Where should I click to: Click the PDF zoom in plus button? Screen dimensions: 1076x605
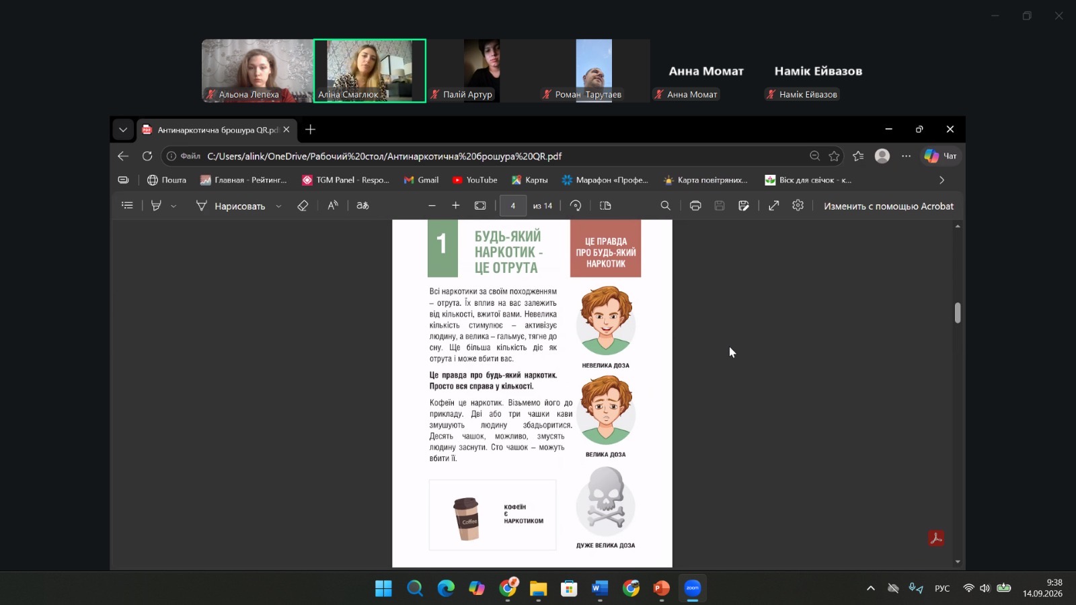click(456, 206)
